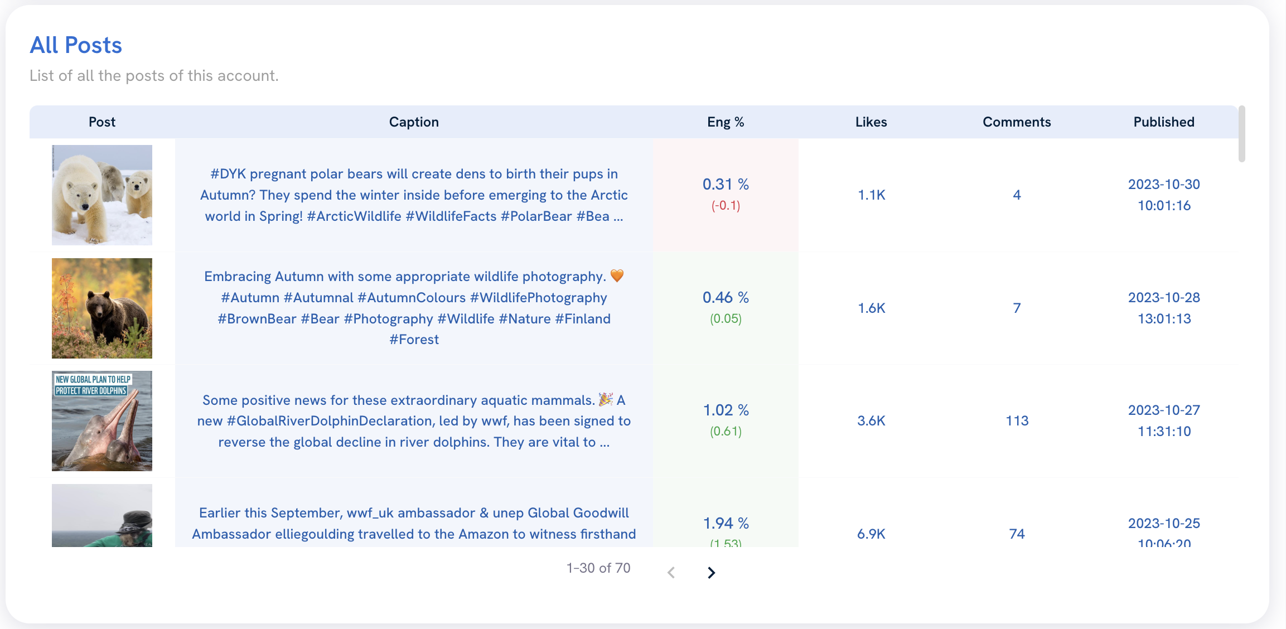Click the 1.1K likes cell
Viewport: 1286px width, 629px height.
tap(871, 195)
